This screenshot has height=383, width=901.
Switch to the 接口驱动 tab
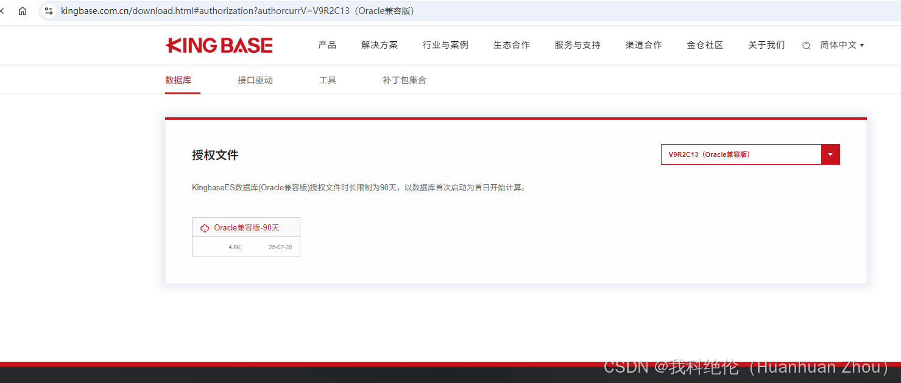coord(255,80)
